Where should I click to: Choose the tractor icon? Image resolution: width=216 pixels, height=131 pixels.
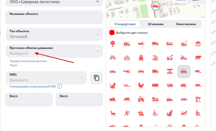click(141, 99)
